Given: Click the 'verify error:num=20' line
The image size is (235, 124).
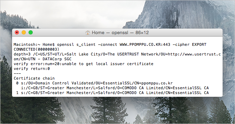Looking at the screenshot, I should [84, 64].
